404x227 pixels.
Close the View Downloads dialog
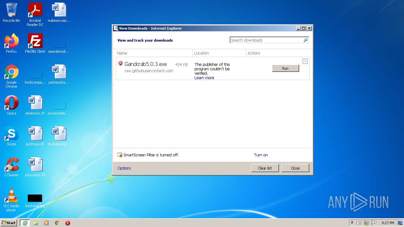coord(295,168)
